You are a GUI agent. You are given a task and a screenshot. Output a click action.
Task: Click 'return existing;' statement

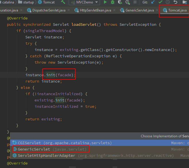click(44, 119)
